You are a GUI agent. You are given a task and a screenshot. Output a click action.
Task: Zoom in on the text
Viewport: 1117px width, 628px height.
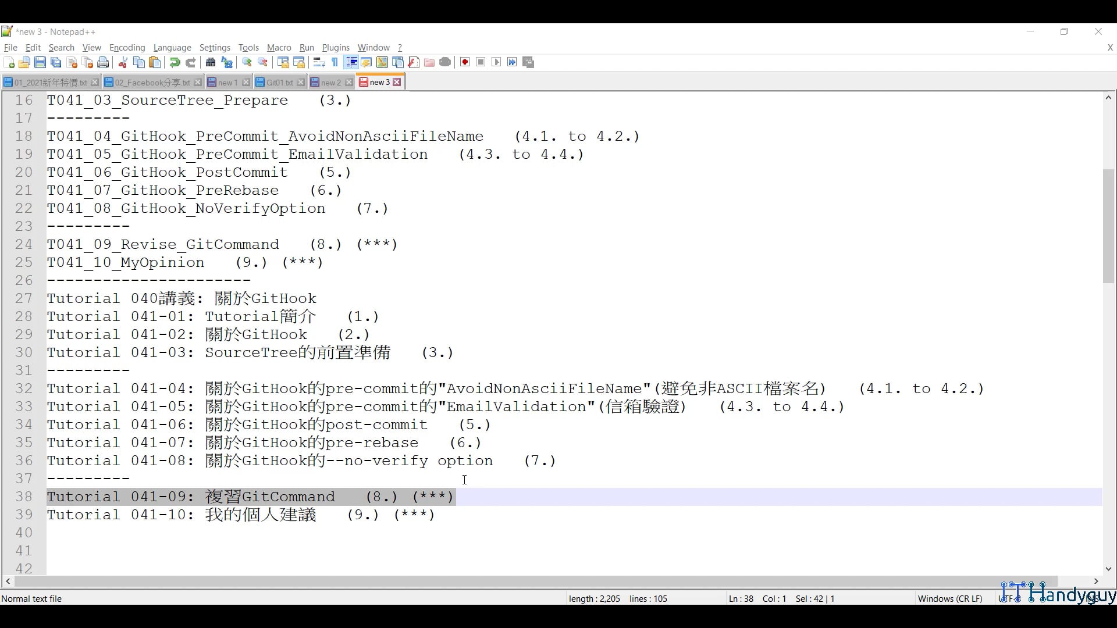click(247, 62)
